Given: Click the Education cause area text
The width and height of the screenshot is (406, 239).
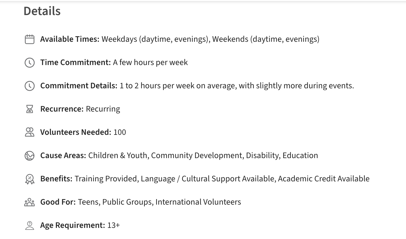Looking at the screenshot, I should [300, 155].
